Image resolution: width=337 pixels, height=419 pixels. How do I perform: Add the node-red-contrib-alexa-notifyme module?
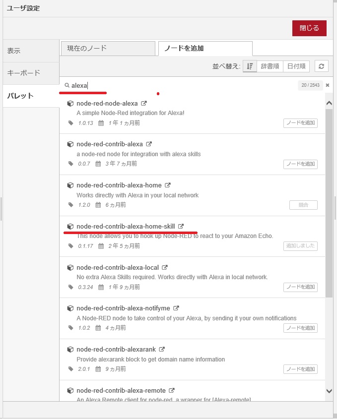300,328
